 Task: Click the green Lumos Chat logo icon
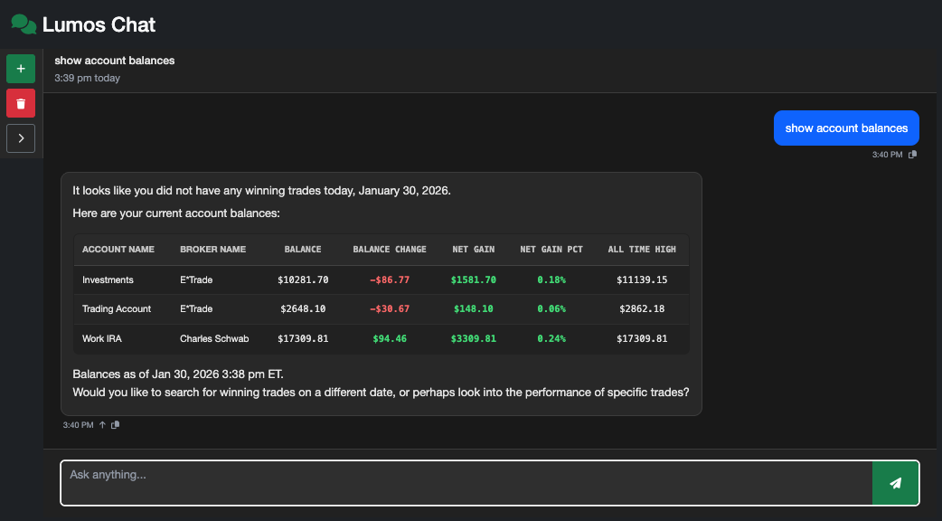(x=22, y=24)
